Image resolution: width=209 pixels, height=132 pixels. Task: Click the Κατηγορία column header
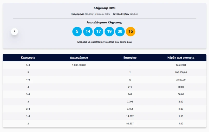point(28,57)
